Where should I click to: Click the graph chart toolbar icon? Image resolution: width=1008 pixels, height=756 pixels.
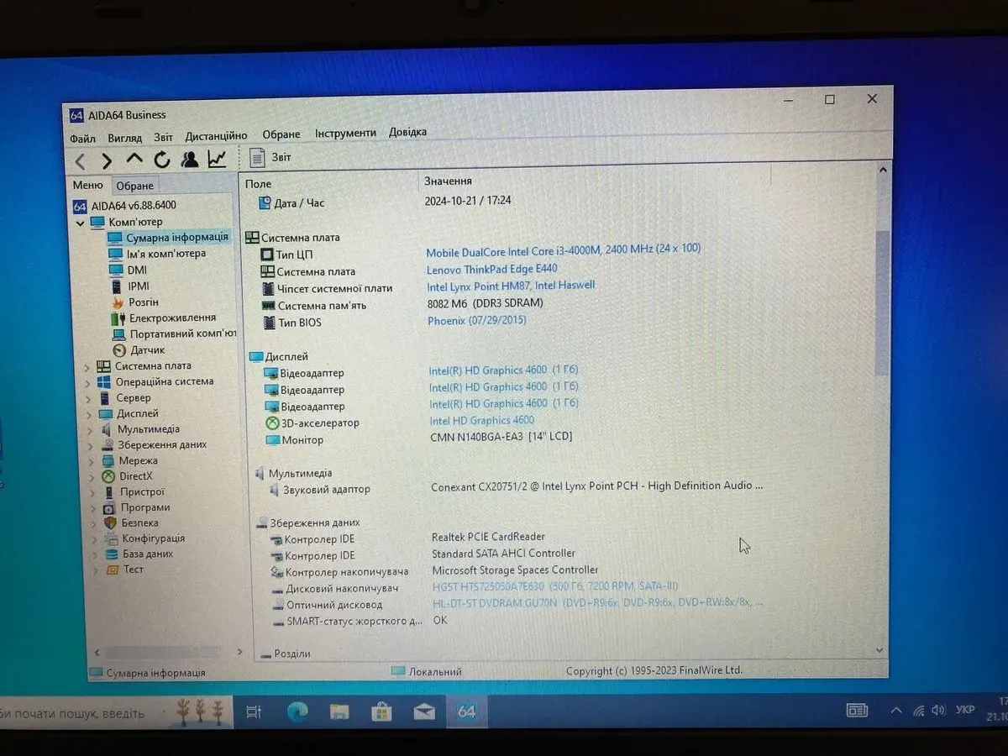[x=218, y=159]
